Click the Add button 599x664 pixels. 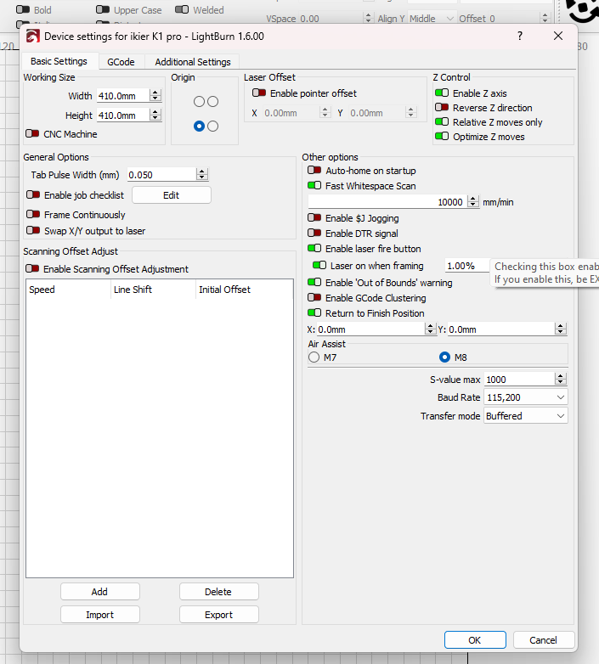tap(100, 592)
